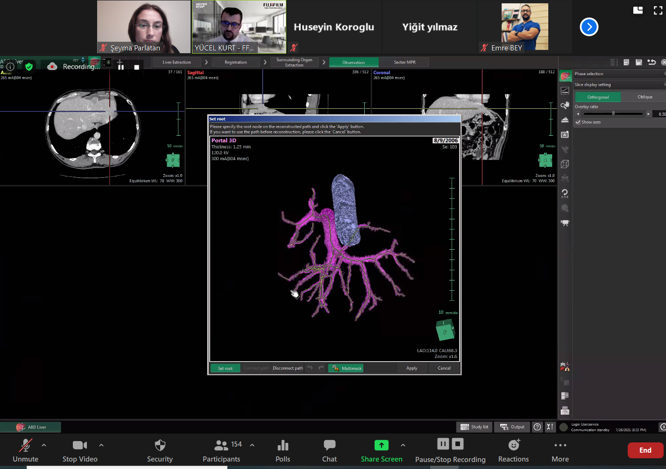Toggle the Set root mode button
This screenshot has height=469, width=666.
point(225,368)
